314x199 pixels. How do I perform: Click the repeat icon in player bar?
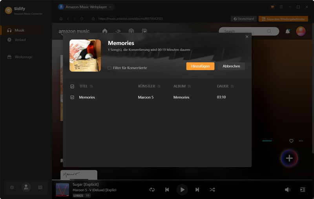(152, 190)
